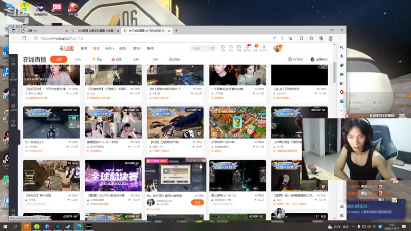411x231 pixels.
Task: Expand the 游戏 dropdown in navigation
Action: click(x=137, y=48)
